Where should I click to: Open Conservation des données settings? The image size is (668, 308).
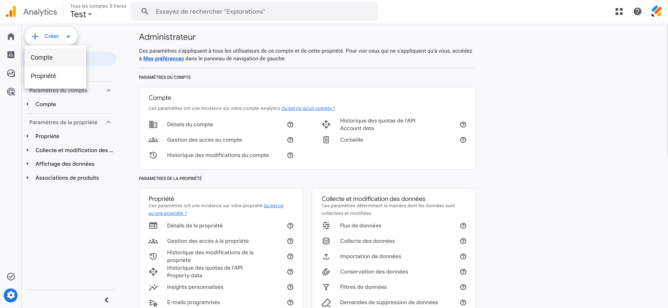[374, 272]
